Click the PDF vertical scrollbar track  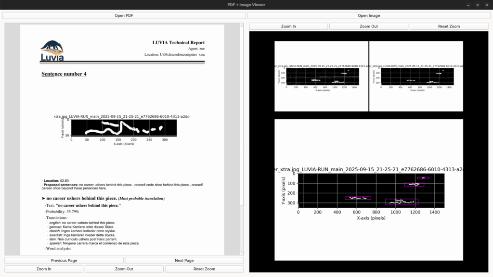[242, 144]
